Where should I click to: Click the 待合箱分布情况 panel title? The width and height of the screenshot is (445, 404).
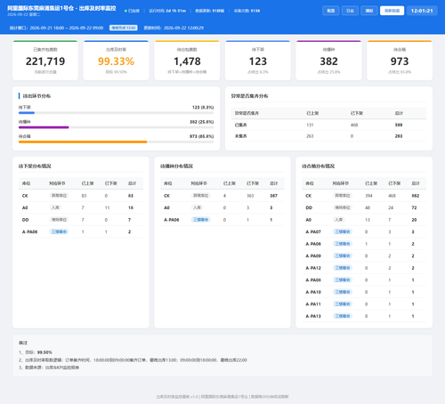(319, 166)
